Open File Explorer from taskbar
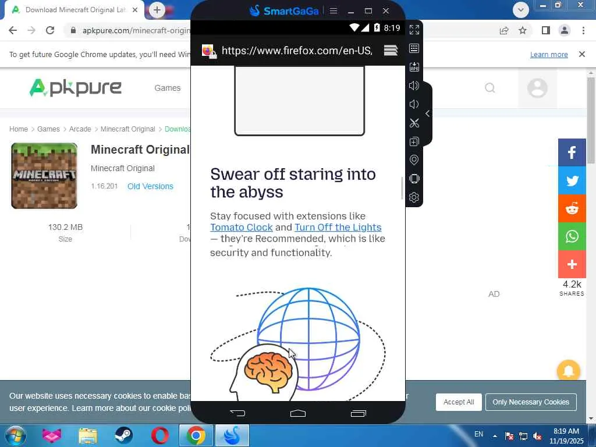Viewport: 596px width, 447px height. tap(88, 435)
